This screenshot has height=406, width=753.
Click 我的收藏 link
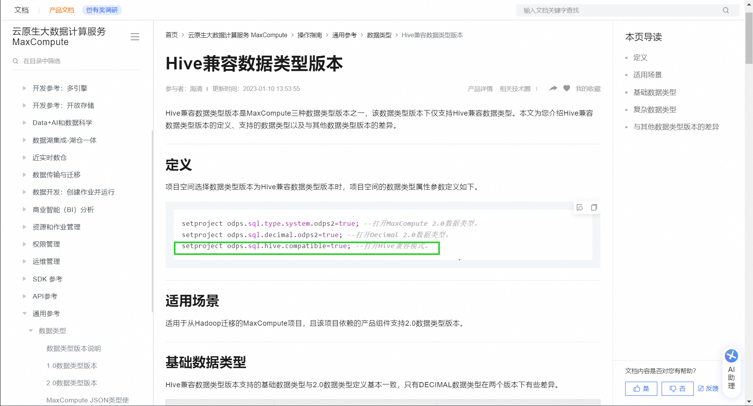[x=588, y=89]
